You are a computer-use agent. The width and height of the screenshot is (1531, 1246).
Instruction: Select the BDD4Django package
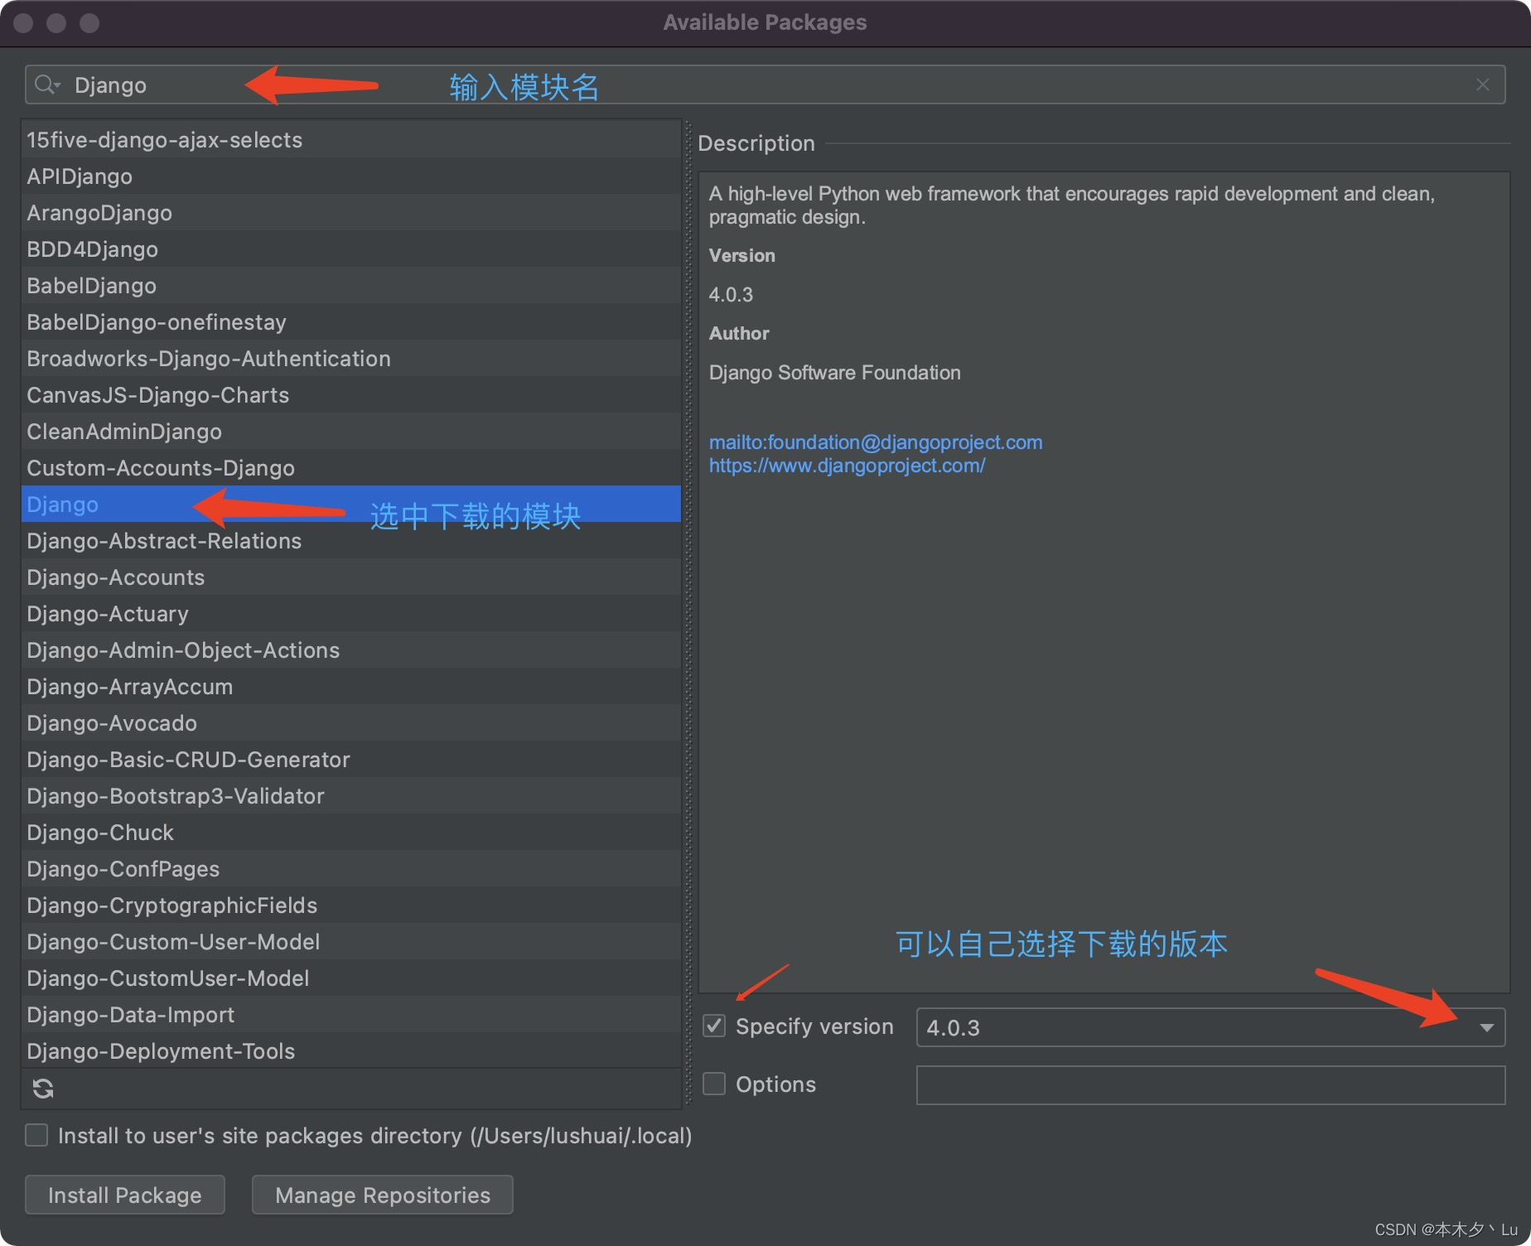(x=351, y=249)
